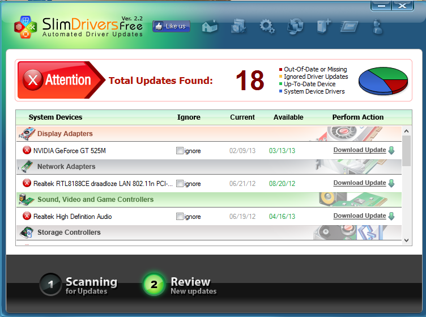Click the Perform Action column header
Viewport: 426px width, 317px height.
pos(358,117)
